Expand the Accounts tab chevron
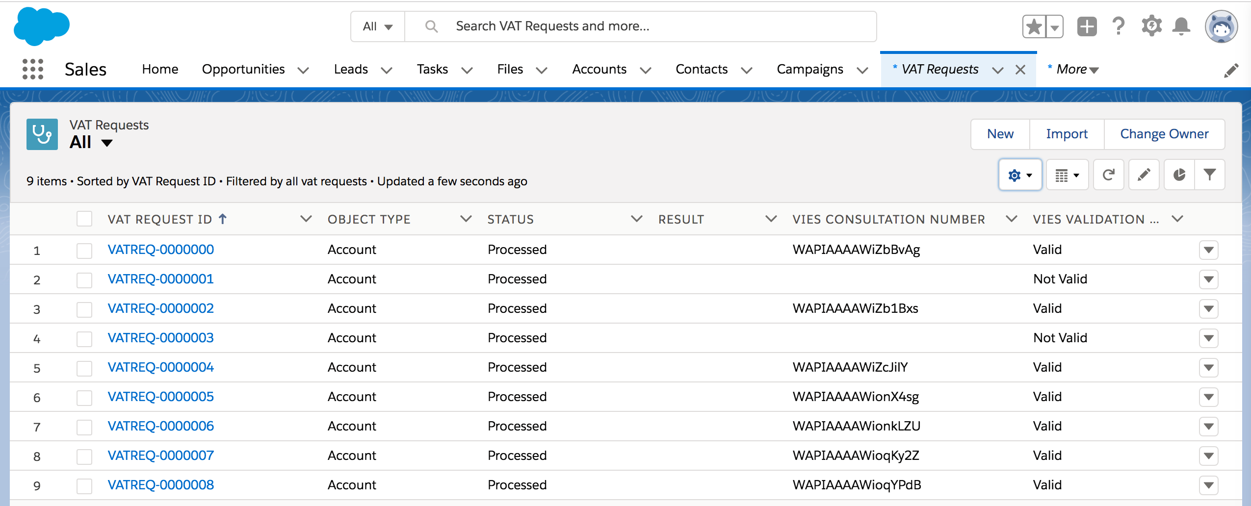Viewport: 1251px width, 506px height. pyautogui.click(x=646, y=70)
